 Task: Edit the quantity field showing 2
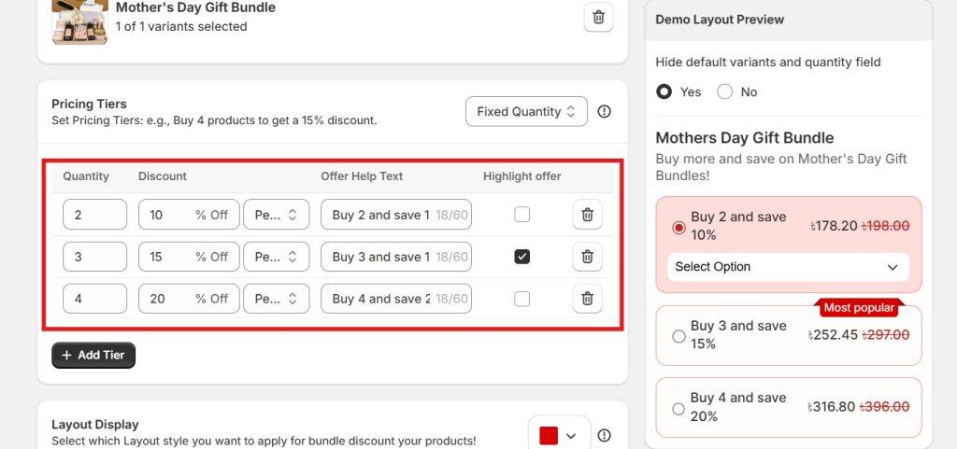[x=94, y=215]
